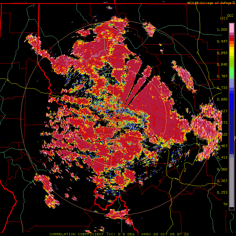
Task: Click the KMSX station identifier
Action: point(147,234)
